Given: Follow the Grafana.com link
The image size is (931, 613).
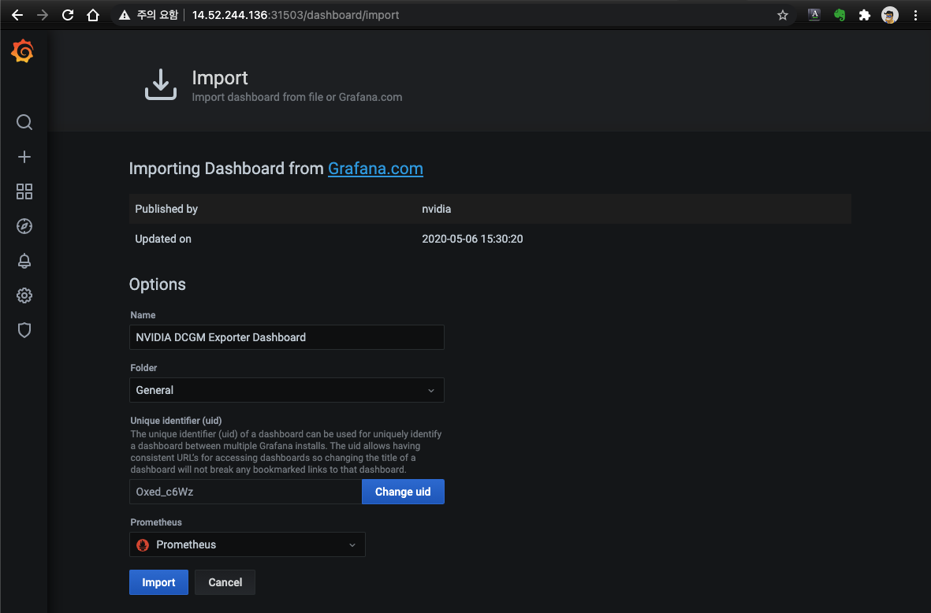Looking at the screenshot, I should point(375,169).
